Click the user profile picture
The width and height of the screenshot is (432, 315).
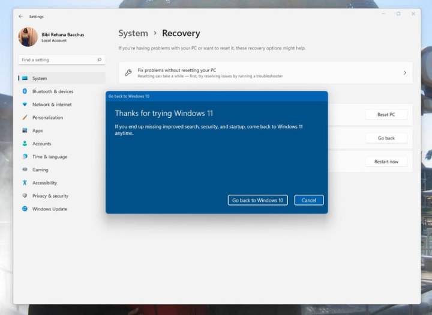pos(28,37)
